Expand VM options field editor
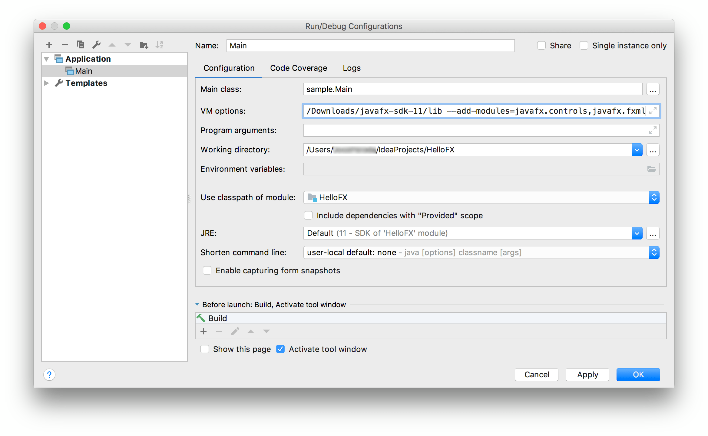The image size is (708, 436). 653,111
